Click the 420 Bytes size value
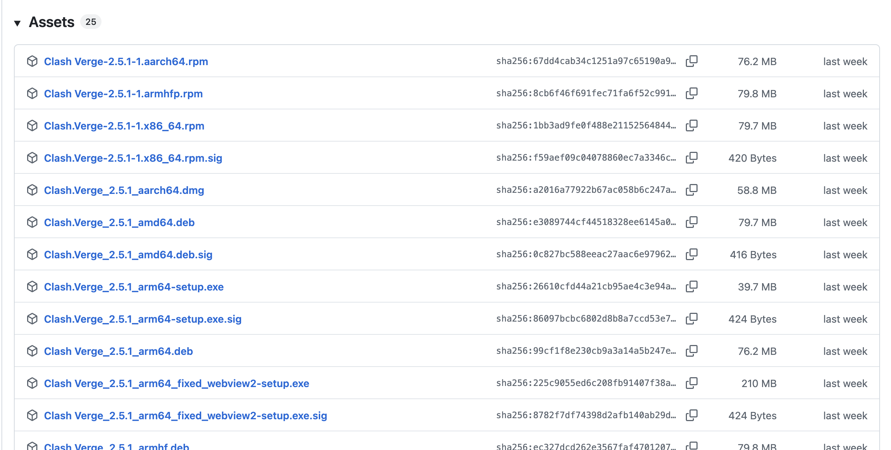This screenshot has width=891, height=450. (x=753, y=158)
